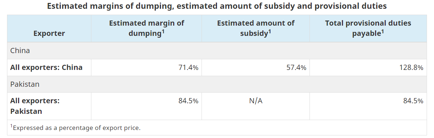The width and height of the screenshot is (434, 138).
Task: Click Pakistan's 84.5% total duties cell
Action: pos(368,106)
